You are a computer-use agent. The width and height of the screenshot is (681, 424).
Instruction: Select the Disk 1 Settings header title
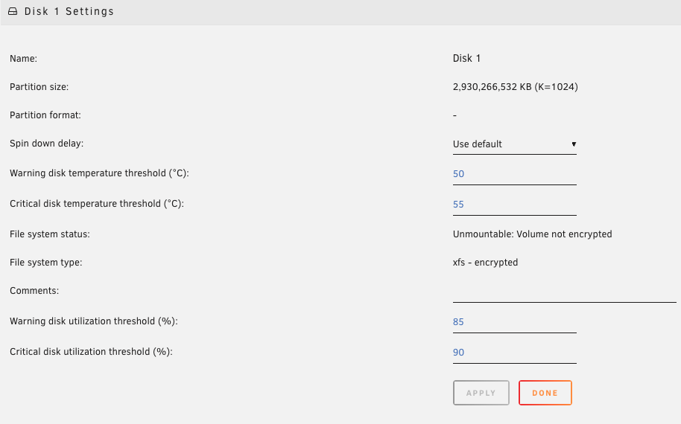click(x=69, y=11)
